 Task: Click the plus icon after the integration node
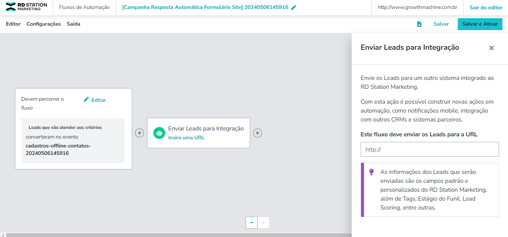[258, 133]
